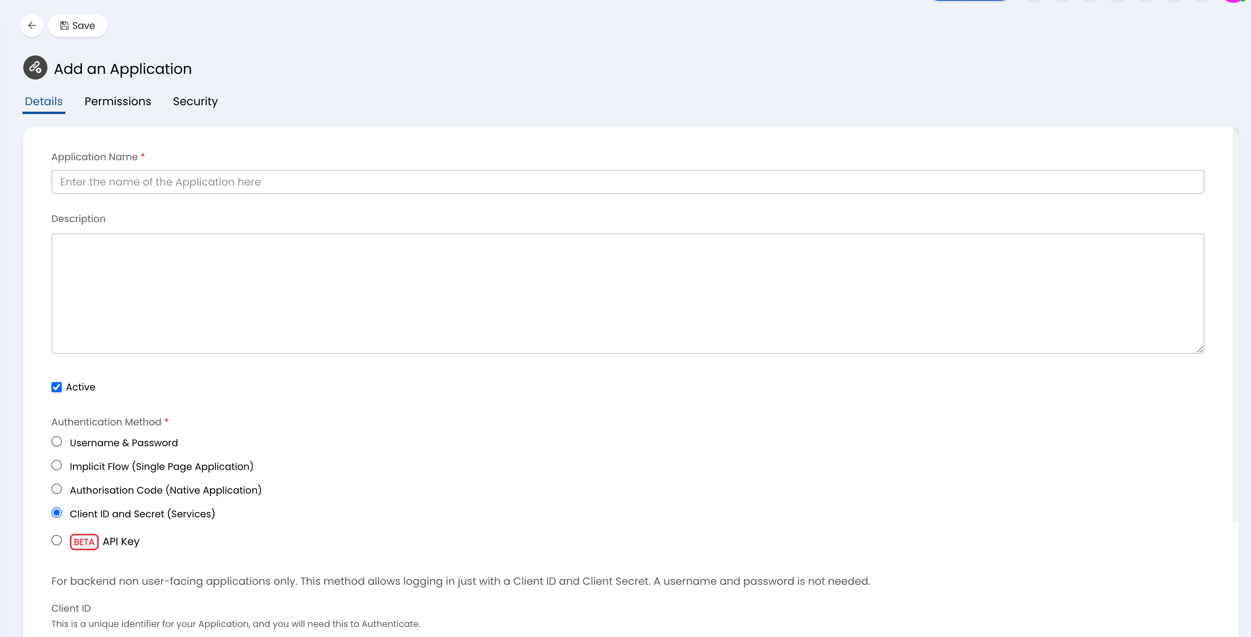Uncheck the Active checkbox
The width and height of the screenshot is (1251, 637).
(57, 387)
